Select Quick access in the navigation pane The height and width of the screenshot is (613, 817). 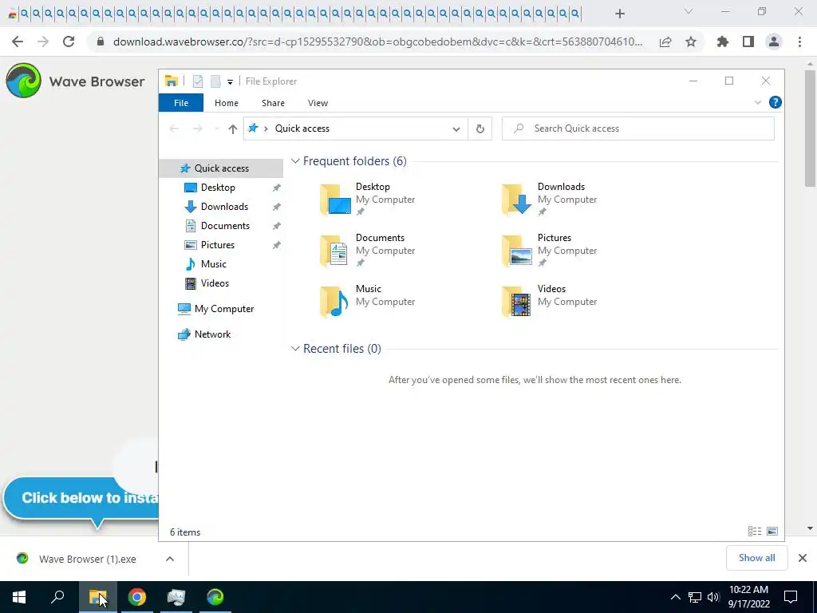point(221,168)
